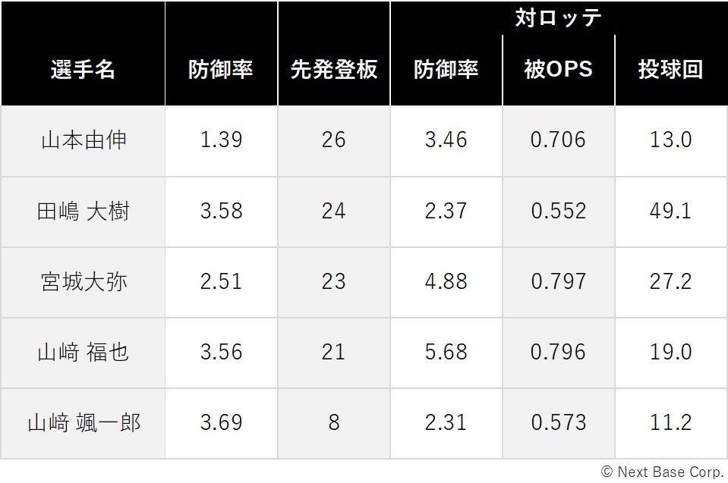Select the player name 山本由伸
728x483 pixels.
pyautogui.click(x=84, y=140)
